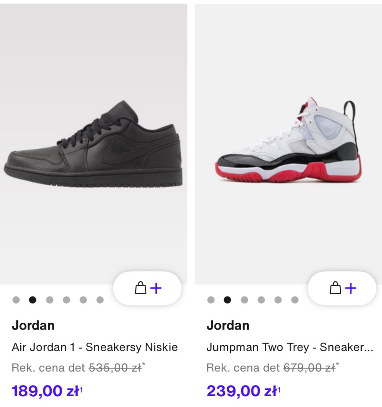382x407 pixels.
Task: Add Air Jordan 1 to shopping bag
Action: click(147, 288)
